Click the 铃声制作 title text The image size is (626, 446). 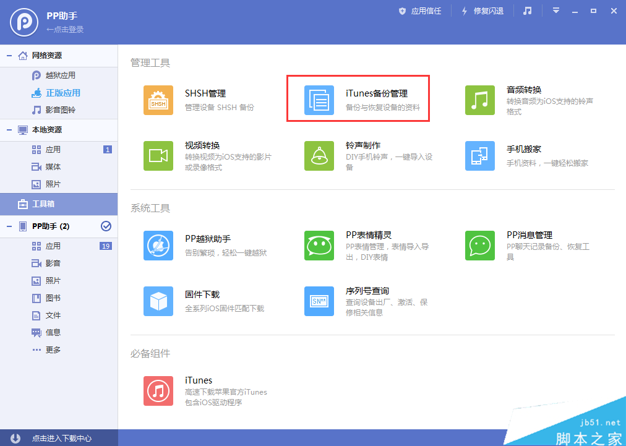pyautogui.click(x=363, y=145)
